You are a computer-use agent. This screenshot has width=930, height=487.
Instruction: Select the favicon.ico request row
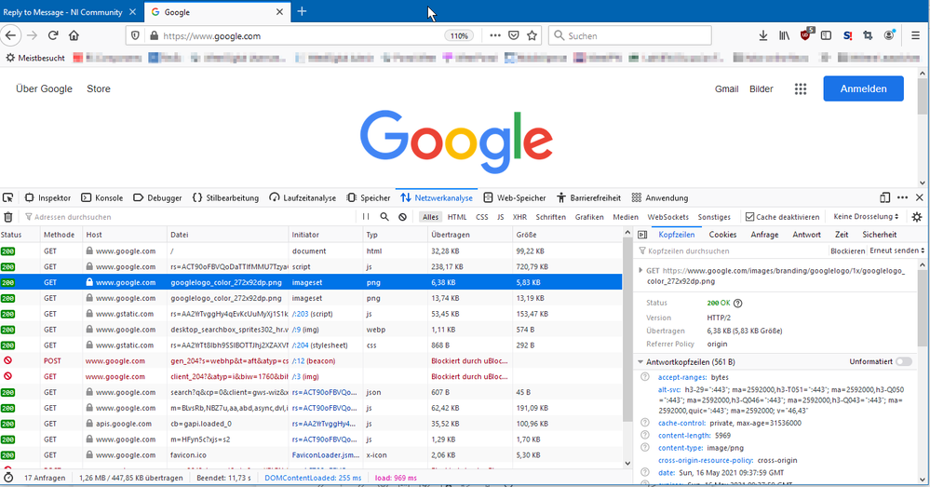311,455
